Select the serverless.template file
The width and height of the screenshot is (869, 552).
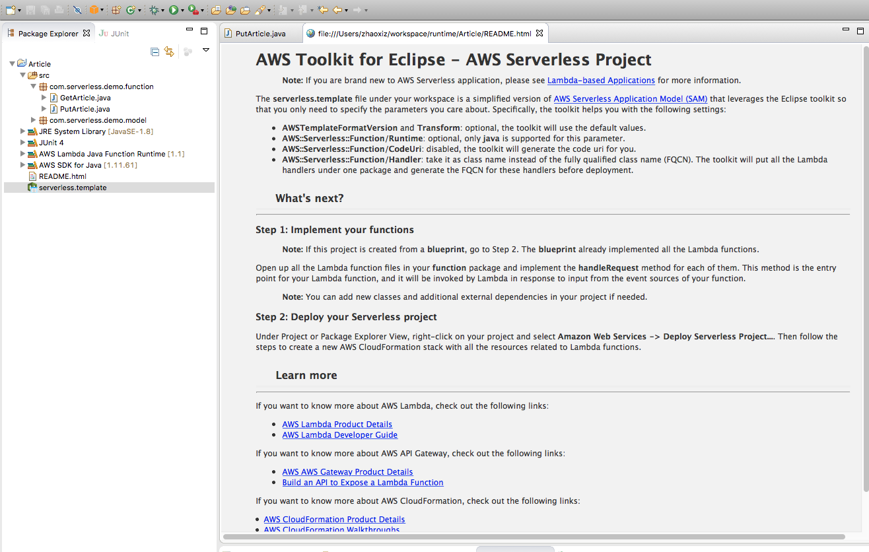(109, 188)
